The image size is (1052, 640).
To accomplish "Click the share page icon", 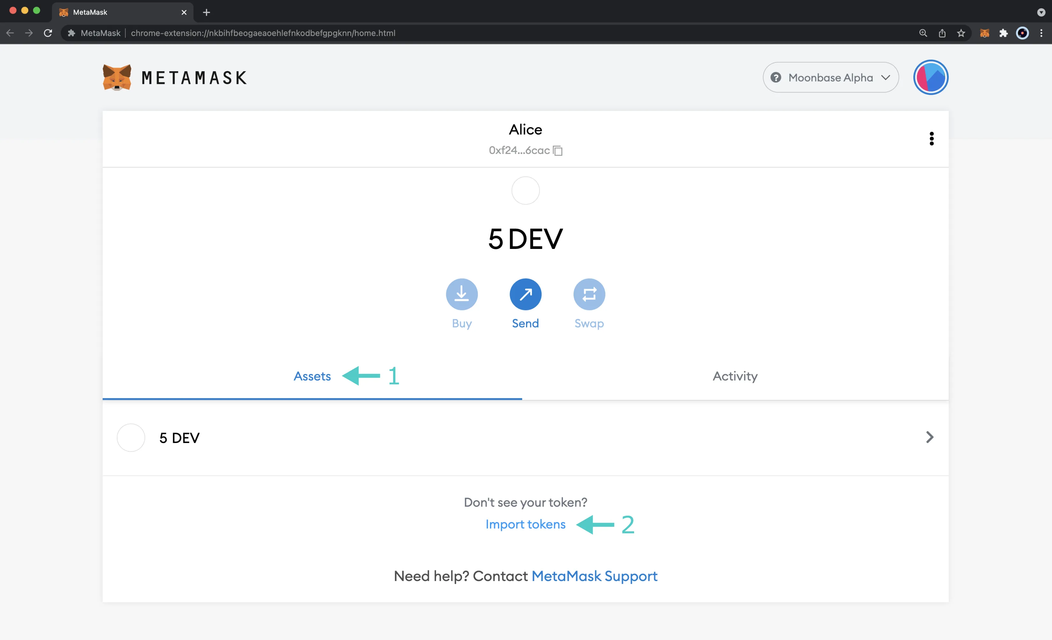I will click(x=942, y=33).
